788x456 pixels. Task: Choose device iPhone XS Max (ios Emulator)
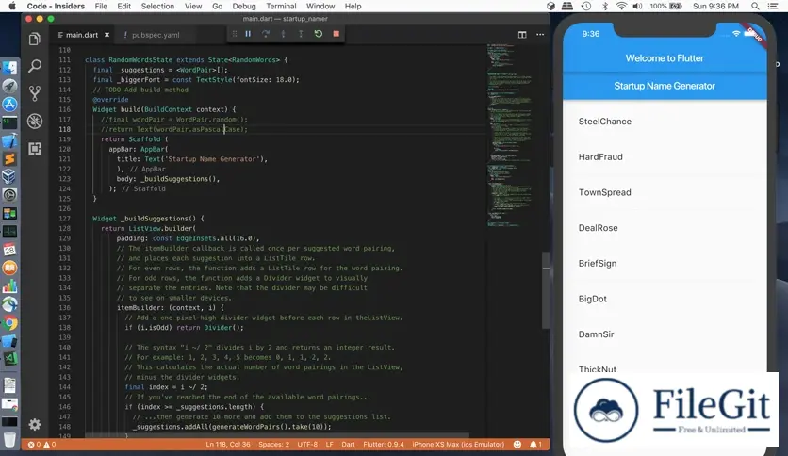(458, 445)
